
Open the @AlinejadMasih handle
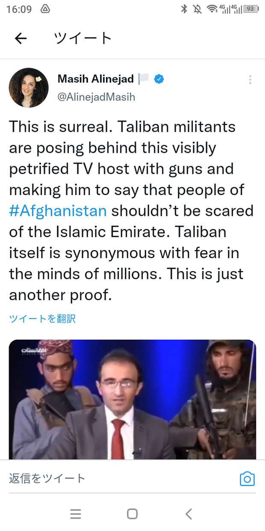click(96, 97)
